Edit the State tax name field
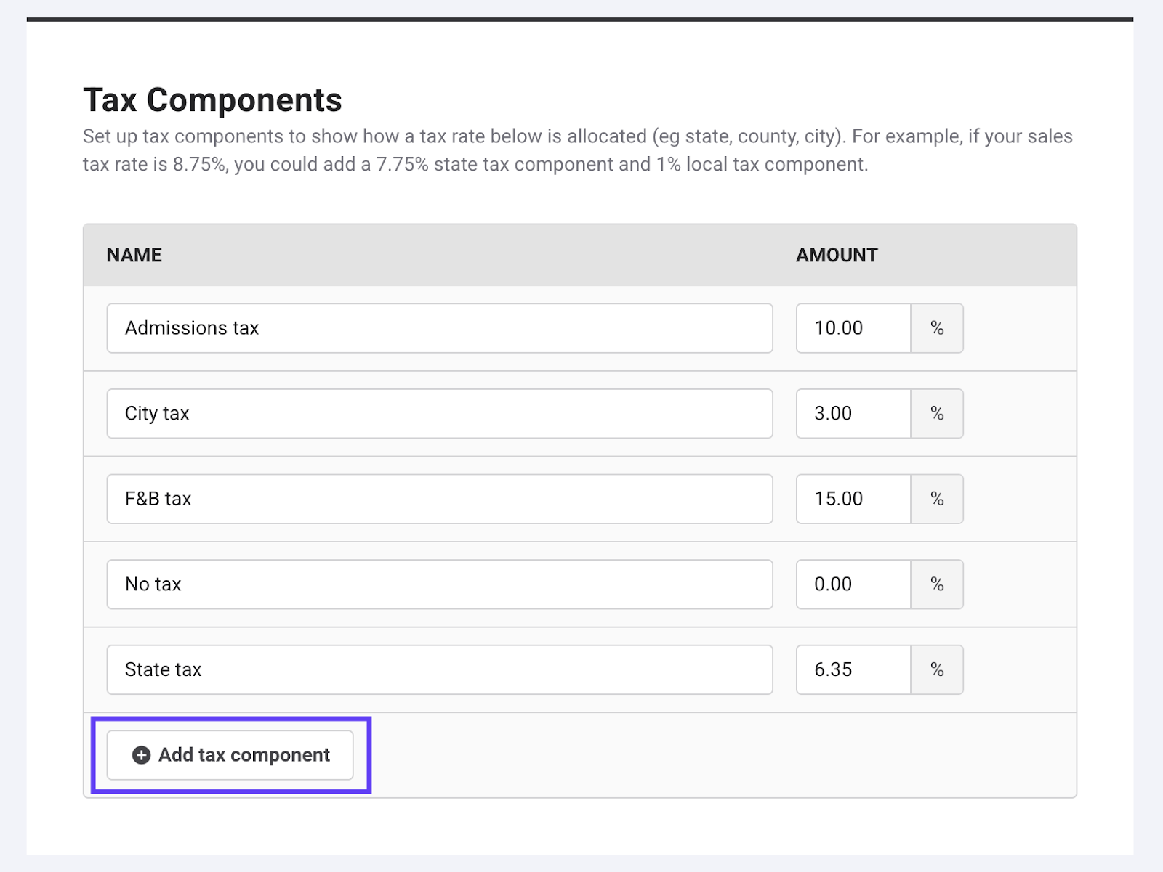Viewport: 1163px width, 872px height. point(439,669)
